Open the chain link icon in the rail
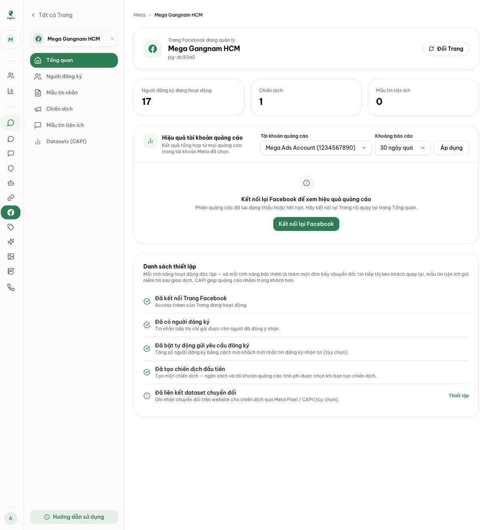 pos(11,198)
